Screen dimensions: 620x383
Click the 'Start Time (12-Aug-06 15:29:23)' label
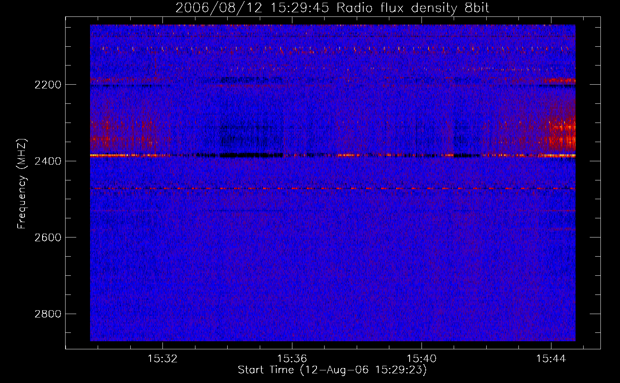coord(332,370)
